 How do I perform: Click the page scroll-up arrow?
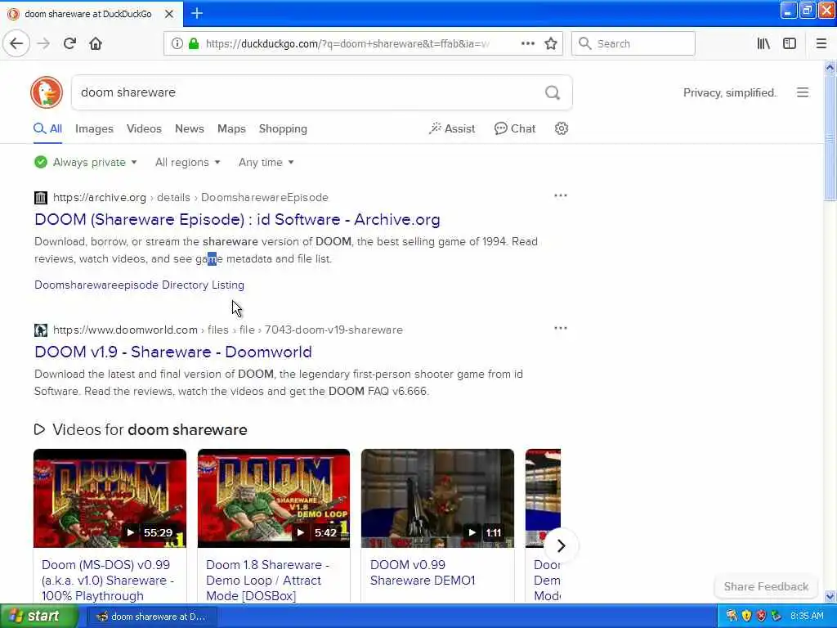(x=830, y=67)
